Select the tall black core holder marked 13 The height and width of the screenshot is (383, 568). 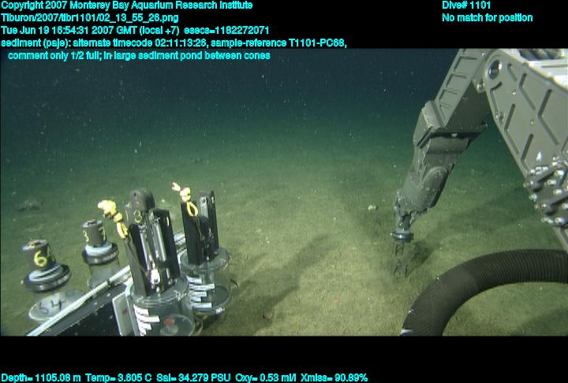(142, 236)
